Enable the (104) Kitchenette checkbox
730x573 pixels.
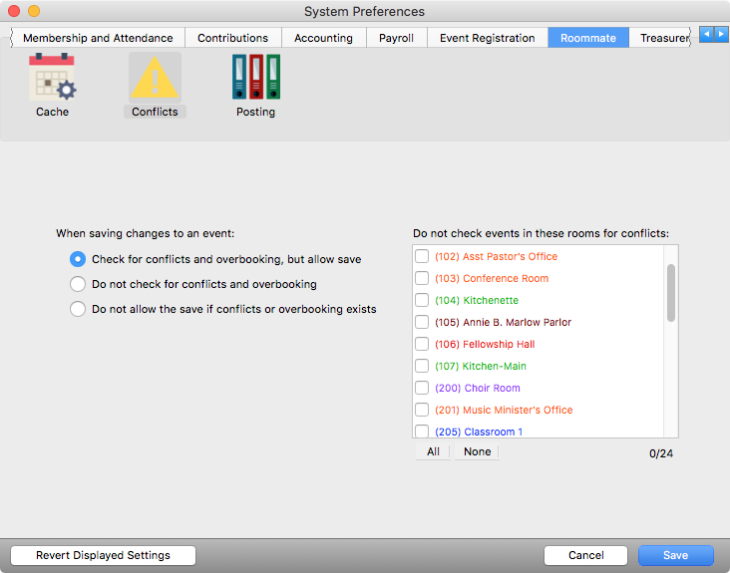tap(422, 300)
